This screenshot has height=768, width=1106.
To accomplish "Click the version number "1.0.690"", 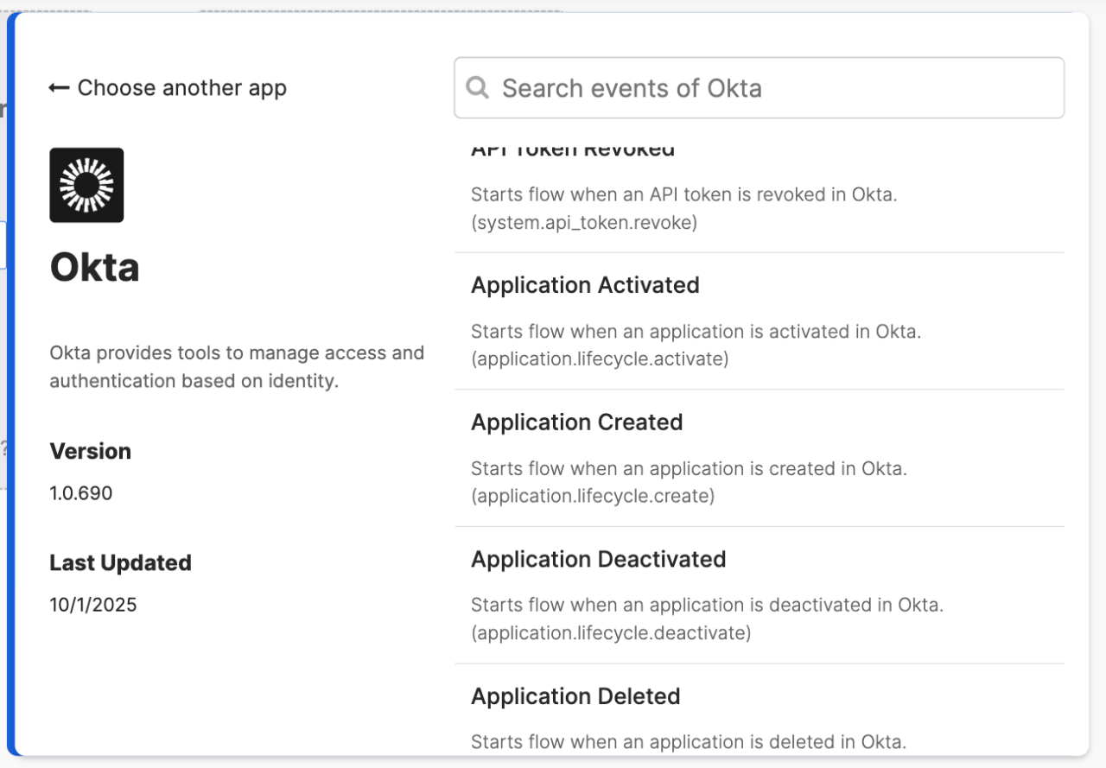I will tap(81, 492).
